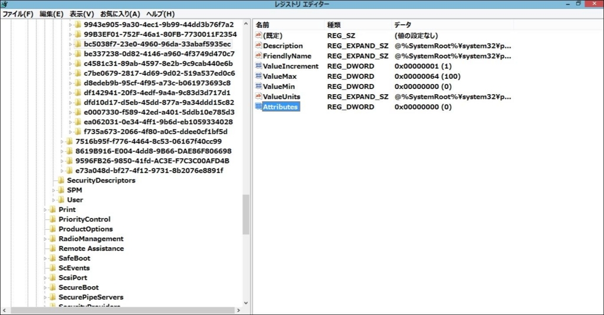Select the e0007330-f589-42ed key
Image resolution: width=604 pixels, height=315 pixels.
pos(159,112)
